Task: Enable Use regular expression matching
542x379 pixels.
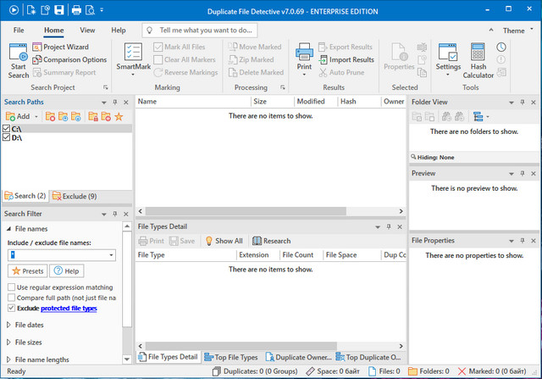Action: point(11,288)
